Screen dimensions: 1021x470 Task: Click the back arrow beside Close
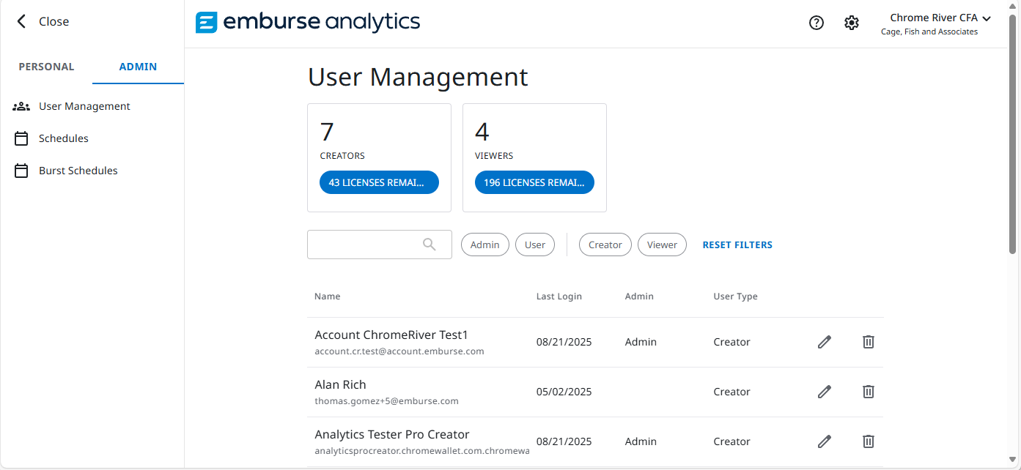21,21
